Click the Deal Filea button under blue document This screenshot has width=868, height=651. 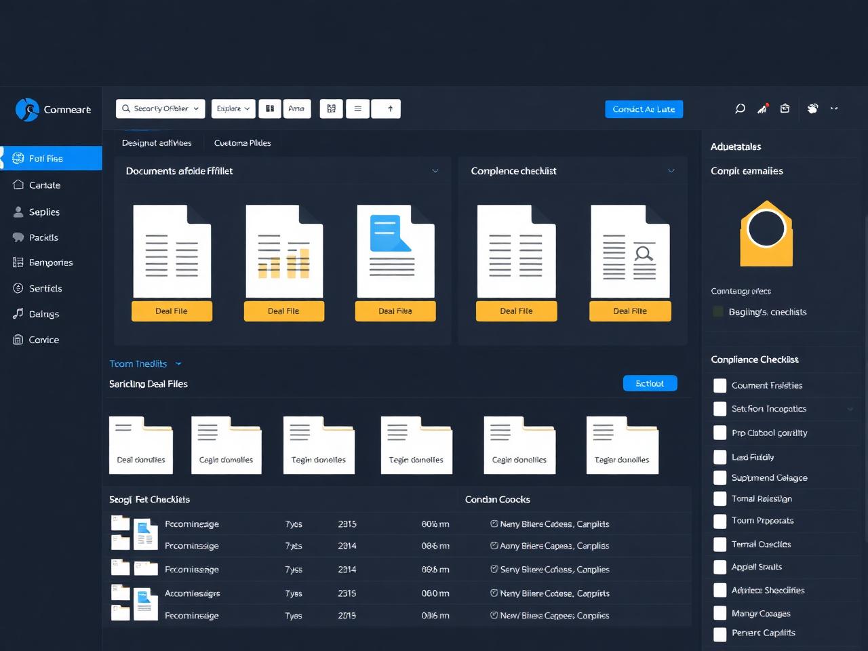click(x=395, y=311)
